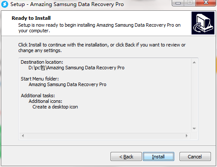Minimize the Setup window
Screen dimensions: 217x167
click(x=178, y=3)
